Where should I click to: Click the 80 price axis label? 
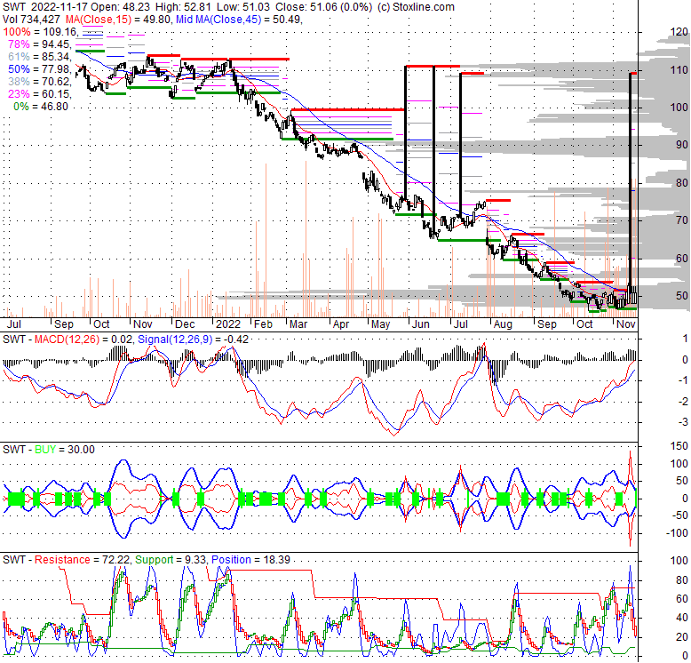click(x=682, y=182)
